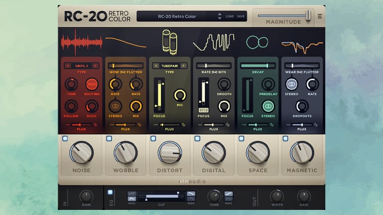The image size is (383, 215).
Task: Click the large NOISE amount knob
Action: 82,153
